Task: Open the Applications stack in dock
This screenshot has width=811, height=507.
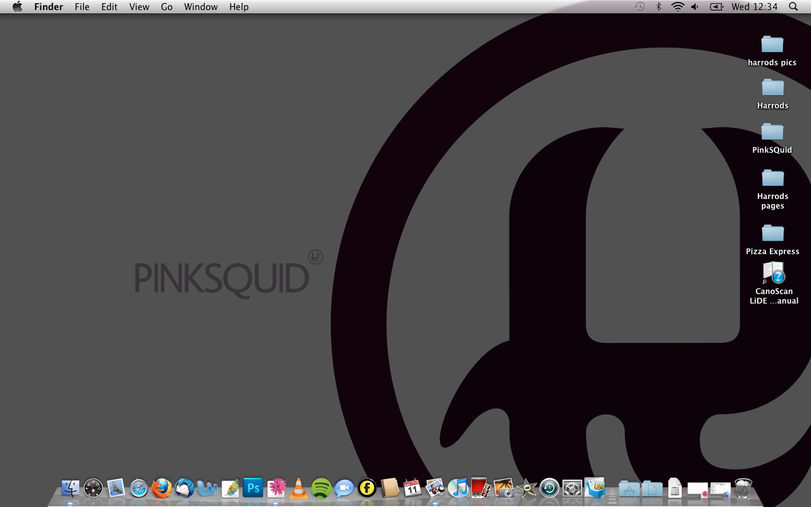Action: [629, 488]
